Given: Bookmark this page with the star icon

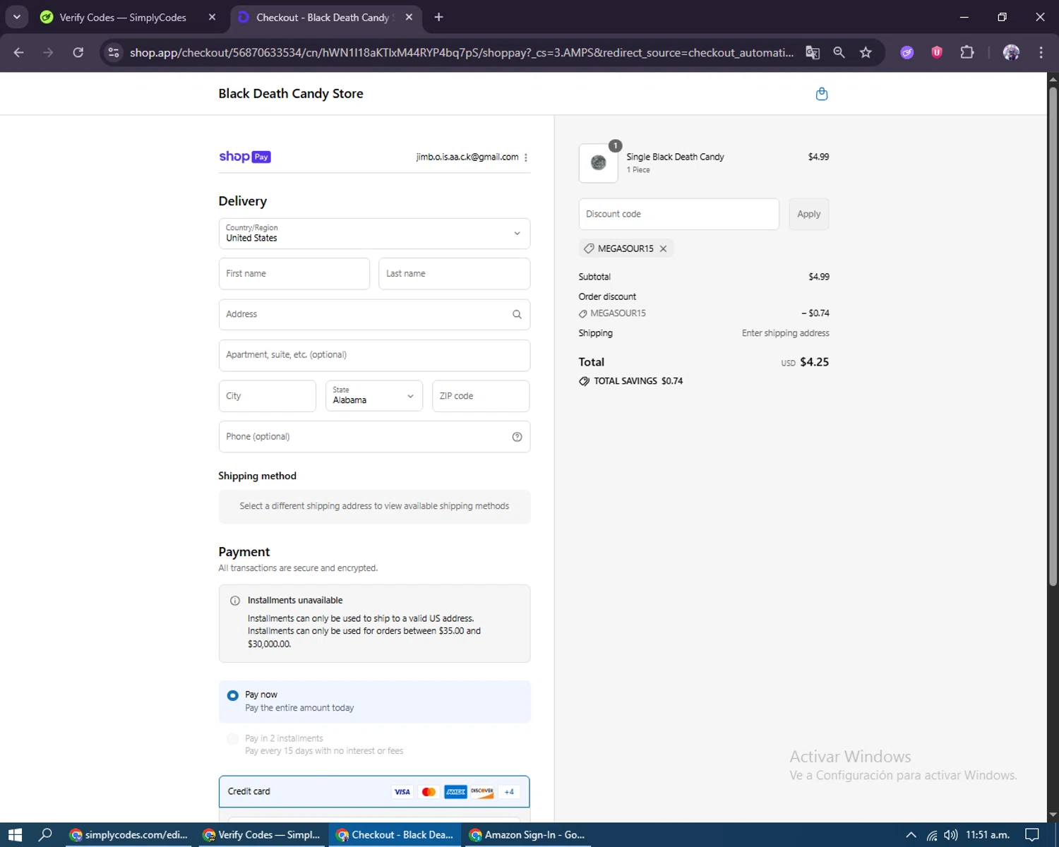Looking at the screenshot, I should tap(866, 52).
